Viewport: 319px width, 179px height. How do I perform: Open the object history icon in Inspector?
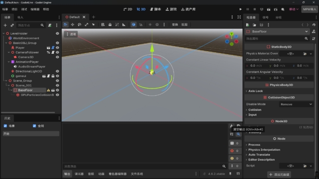314,25
